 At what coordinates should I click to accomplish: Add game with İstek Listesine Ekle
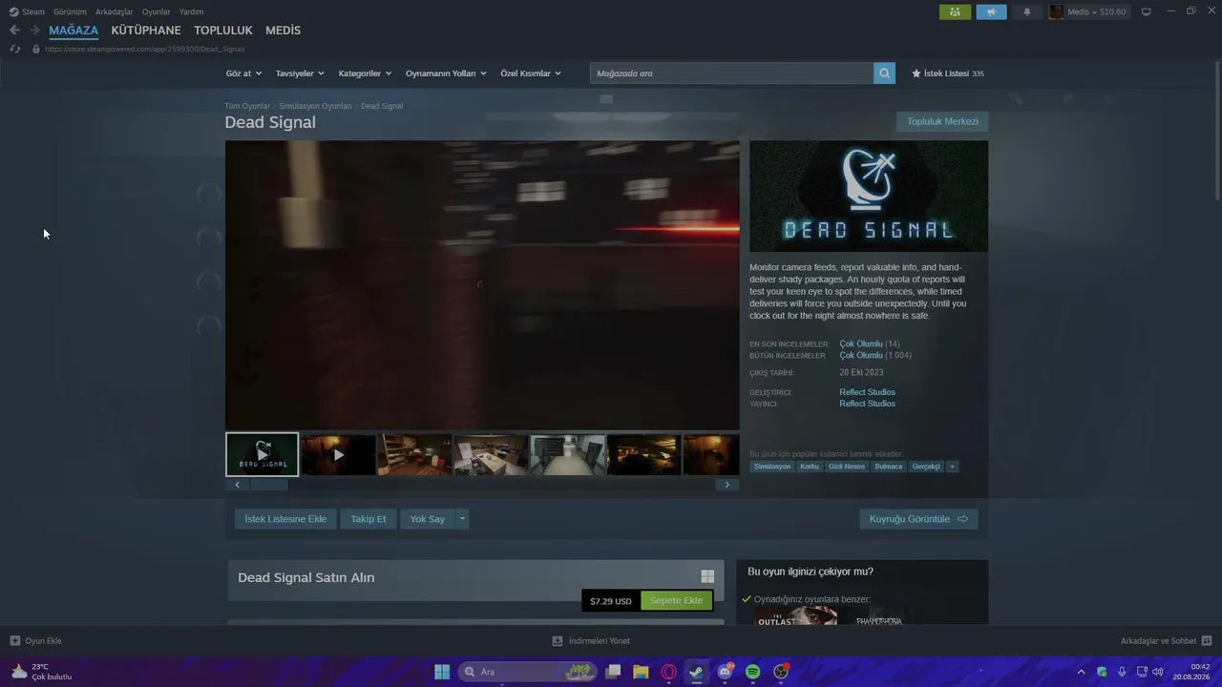[x=285, y=519]
